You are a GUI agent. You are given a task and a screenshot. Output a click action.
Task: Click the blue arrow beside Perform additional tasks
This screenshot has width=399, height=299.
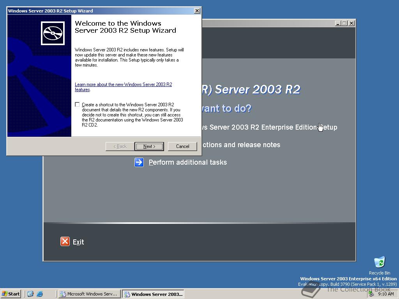click(139, 162)
